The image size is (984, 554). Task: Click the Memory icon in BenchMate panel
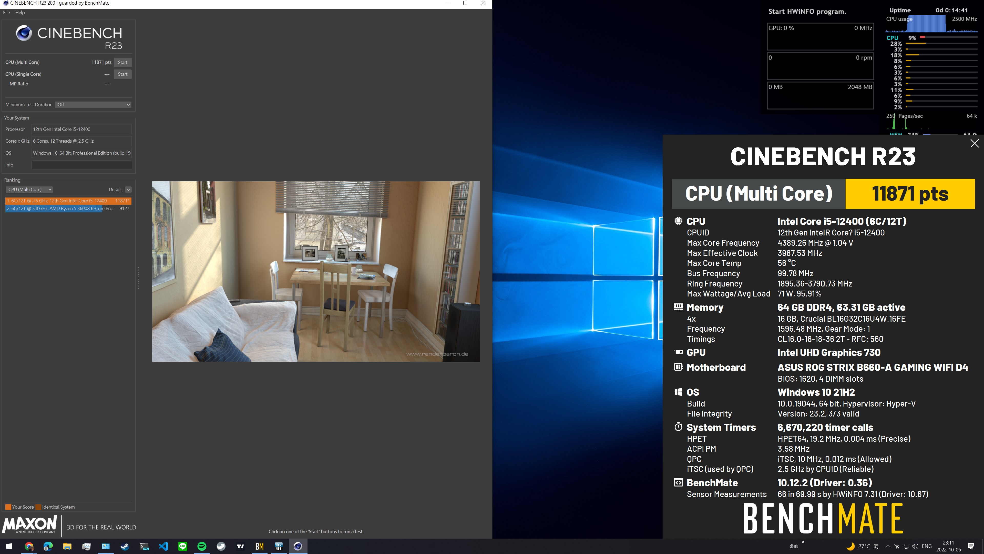click(678, 307)
